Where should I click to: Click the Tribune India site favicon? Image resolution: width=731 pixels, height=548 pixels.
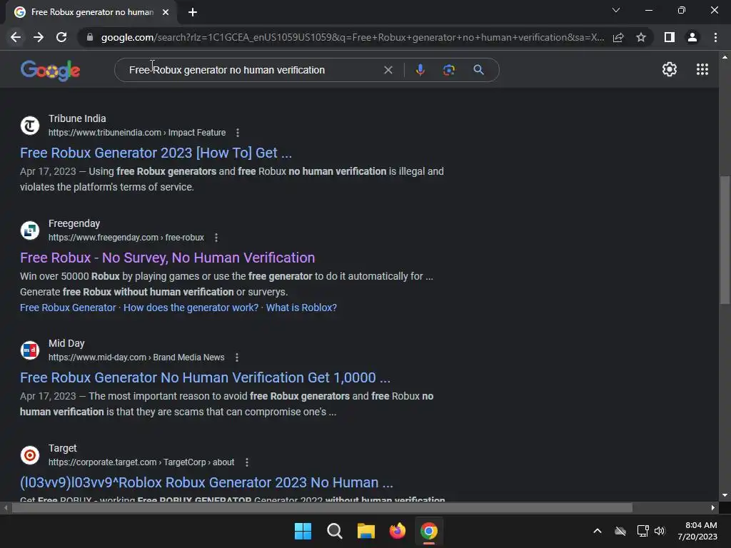(30, 126)
